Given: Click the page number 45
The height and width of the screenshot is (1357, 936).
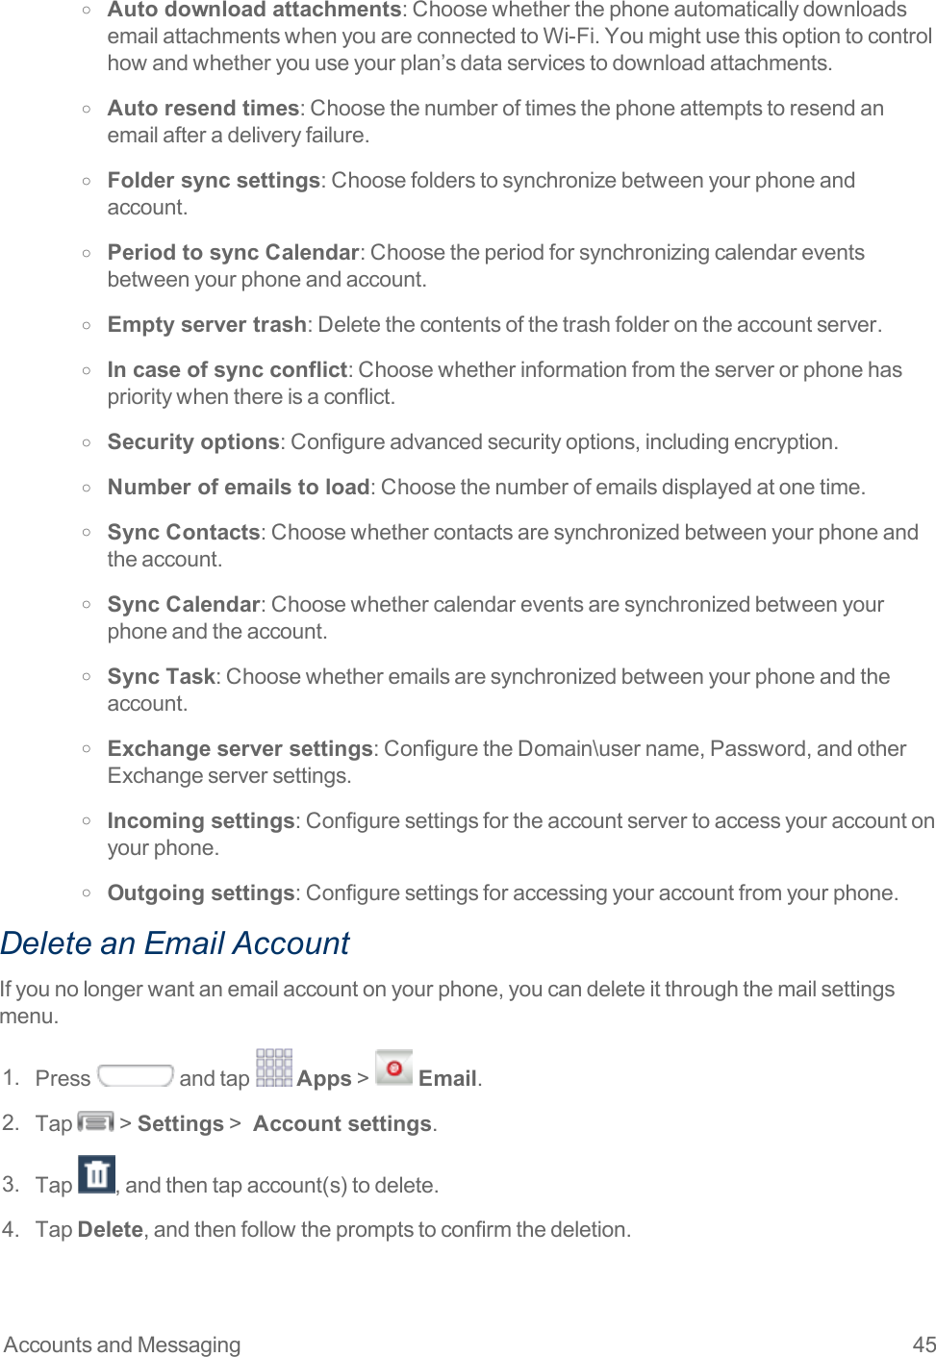Looking at the screenshot, I should click(x=923, y=1344).
